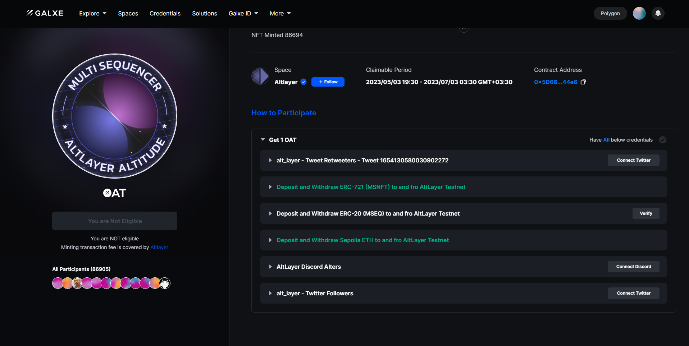Viewport: 689px width, 346px height.
Task: Expand the ERC-721 (MSNFT) deposit credential
Action: pyautogui.click(x=270, y=187)
